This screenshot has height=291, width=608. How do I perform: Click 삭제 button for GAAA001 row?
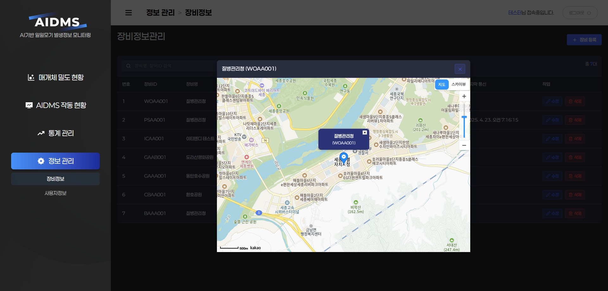tap(575, 176)
